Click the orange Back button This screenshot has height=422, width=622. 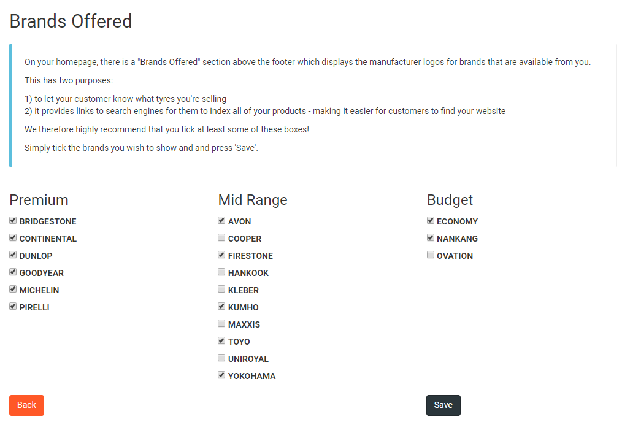tap(26, 405)
